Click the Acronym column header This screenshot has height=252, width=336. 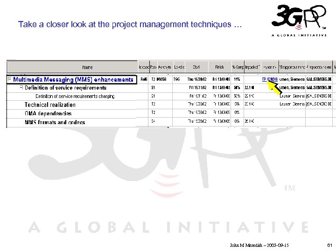pyautogui.click(x=164, y=67)
